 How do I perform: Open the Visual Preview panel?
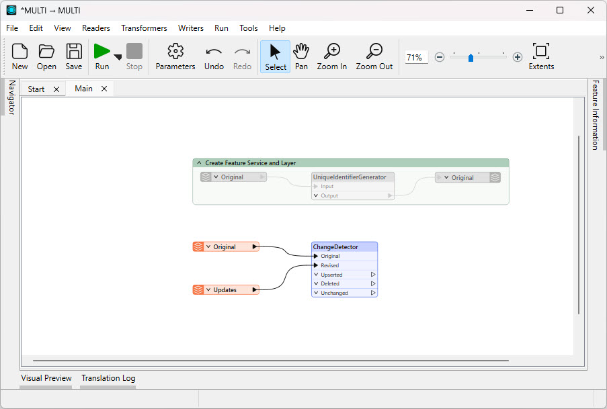46,378
